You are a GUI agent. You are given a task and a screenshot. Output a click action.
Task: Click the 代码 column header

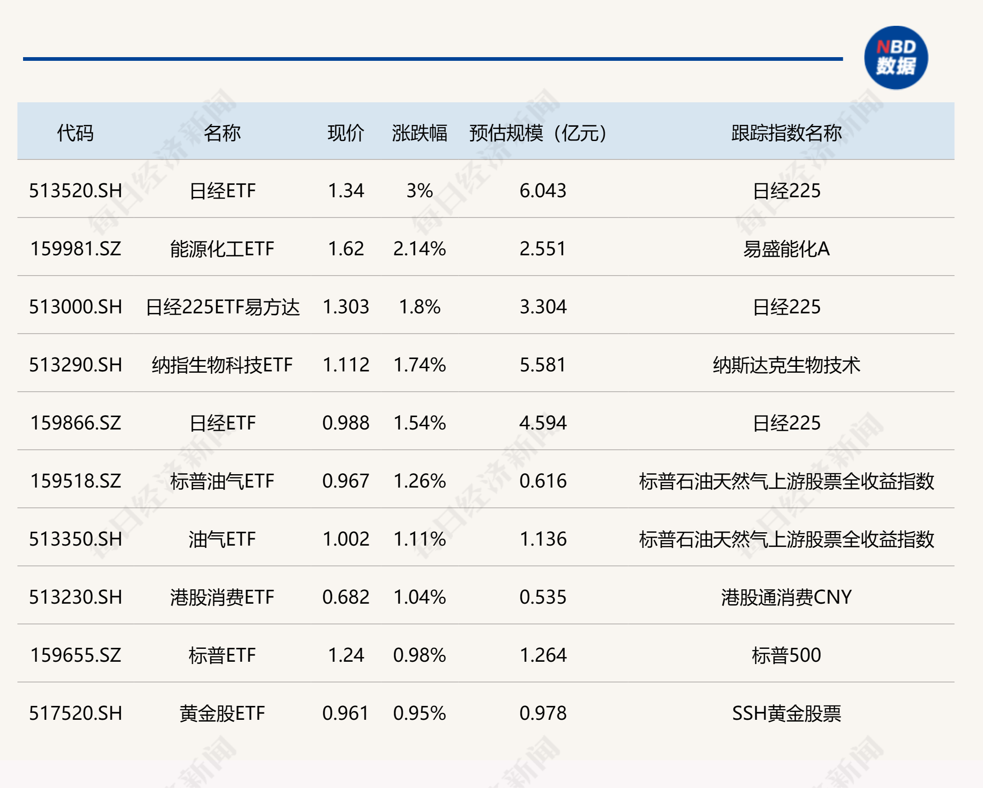(x=75, y=133)
